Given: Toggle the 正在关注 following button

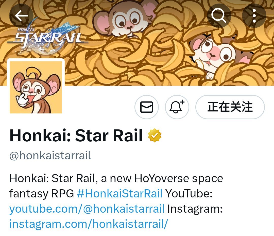Looking at the screenshot, I should [x=230, y=107].
